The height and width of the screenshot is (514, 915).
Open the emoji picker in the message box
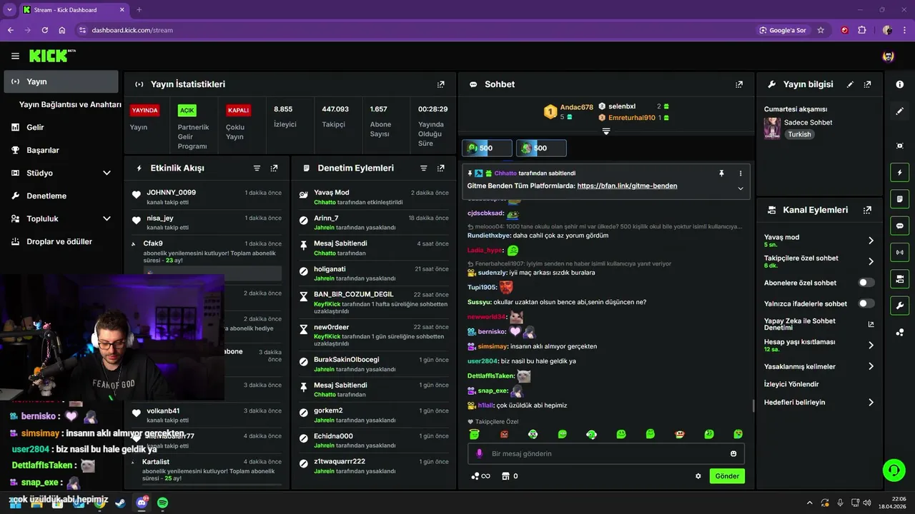[x=733, y=454]
